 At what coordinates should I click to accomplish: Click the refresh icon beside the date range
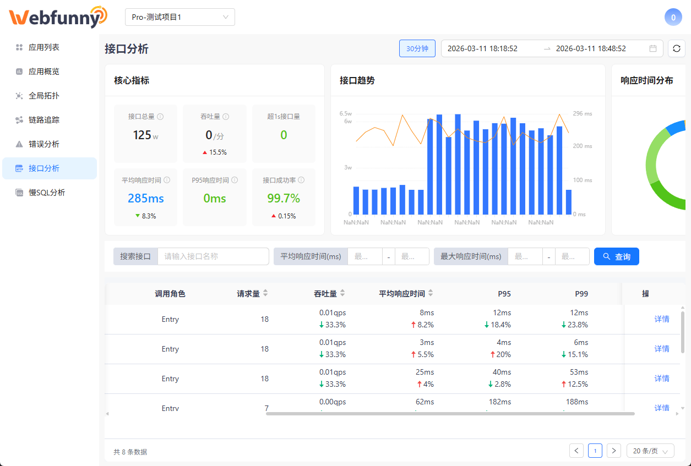(676, 48)
